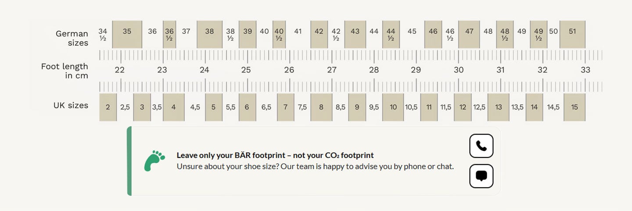Choose German size 43 box

click(355, 34)
